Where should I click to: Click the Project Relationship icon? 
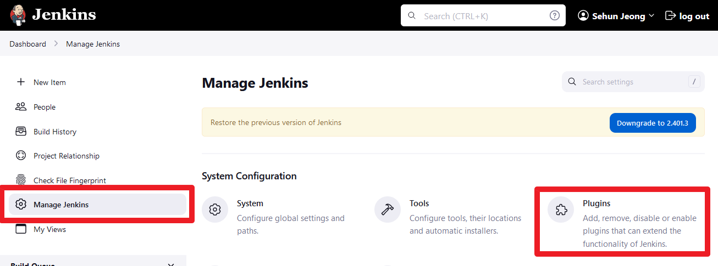tap(21, 155)
